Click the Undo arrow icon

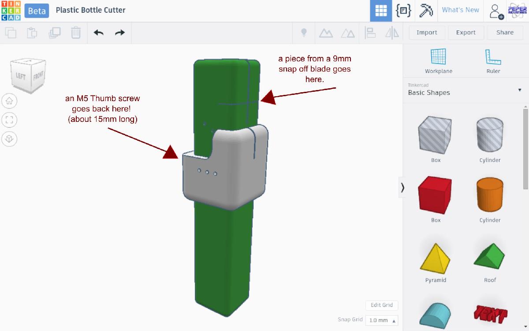pyautogui.click(x=98, y=33)
